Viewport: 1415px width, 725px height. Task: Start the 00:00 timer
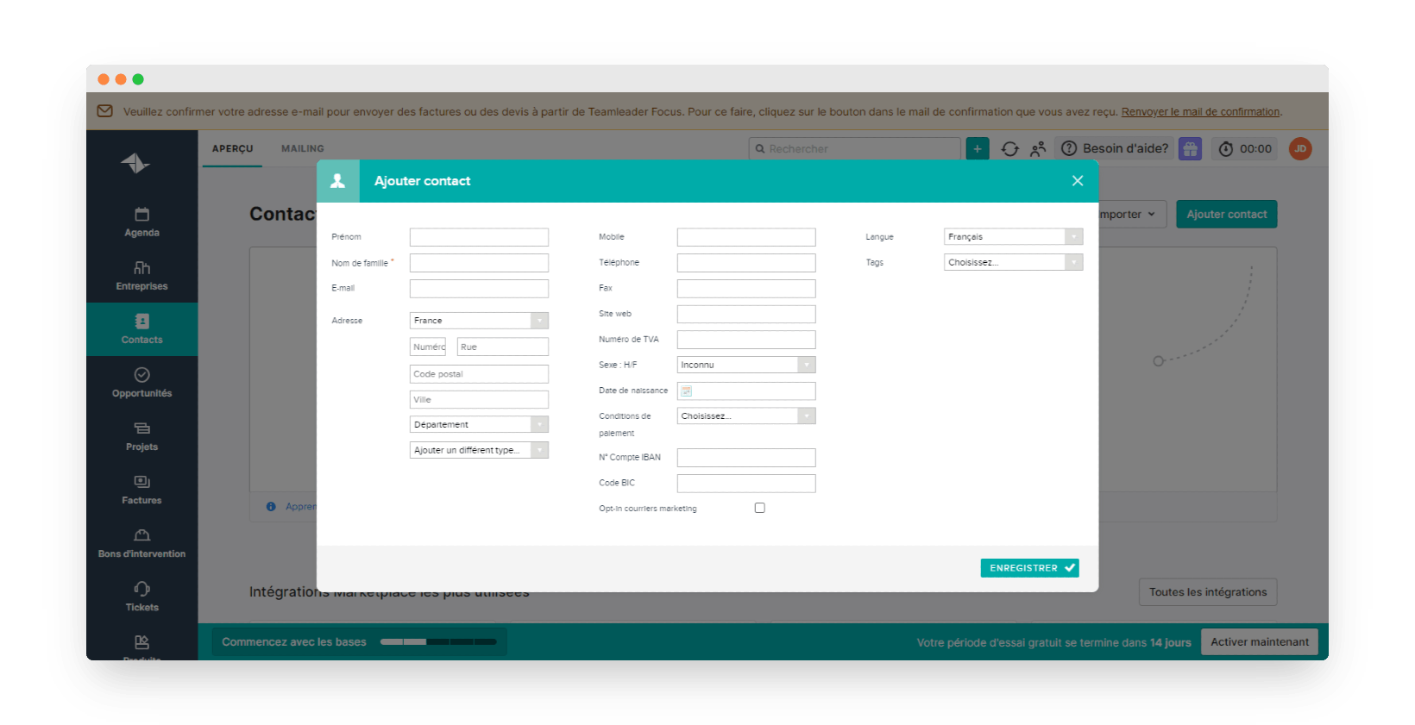1245,149
